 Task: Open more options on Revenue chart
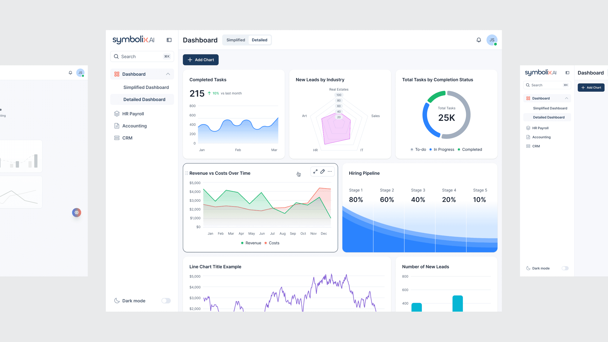330,172
